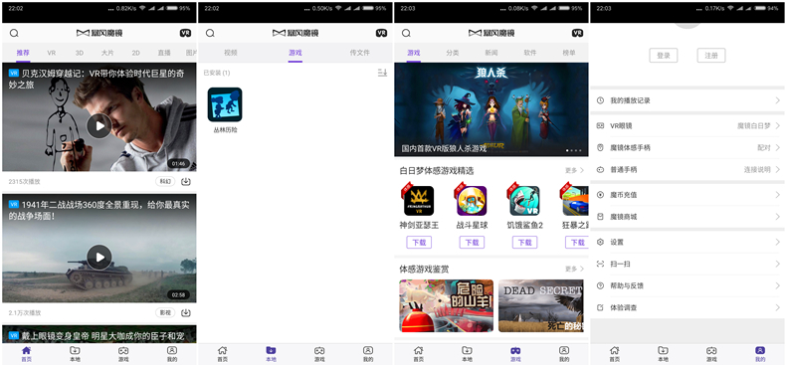
Task: Open the 狼人杀 VR banner
Action: click(491, 109)
